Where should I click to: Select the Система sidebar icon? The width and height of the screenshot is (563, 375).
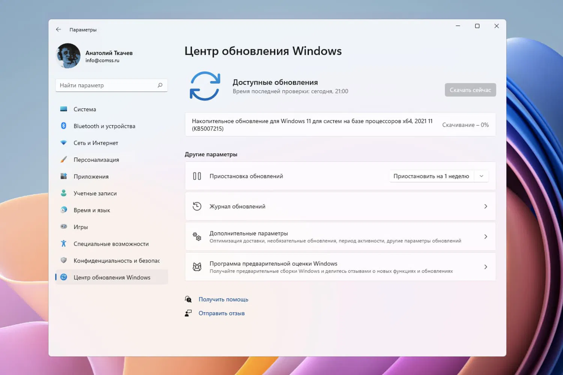point(64,109)
